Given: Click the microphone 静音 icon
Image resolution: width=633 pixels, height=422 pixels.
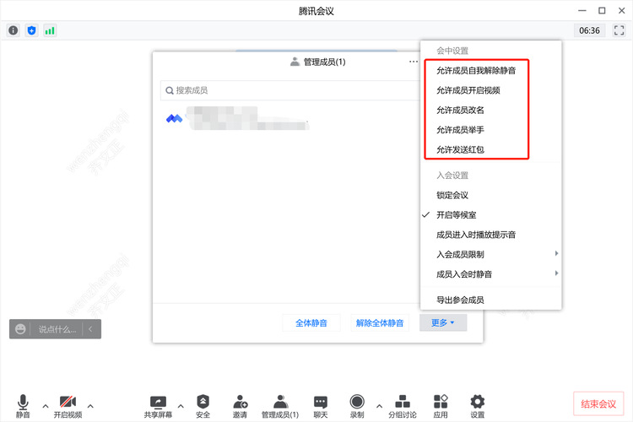Looking at the screenshot, I should click(x=23, y=406).
